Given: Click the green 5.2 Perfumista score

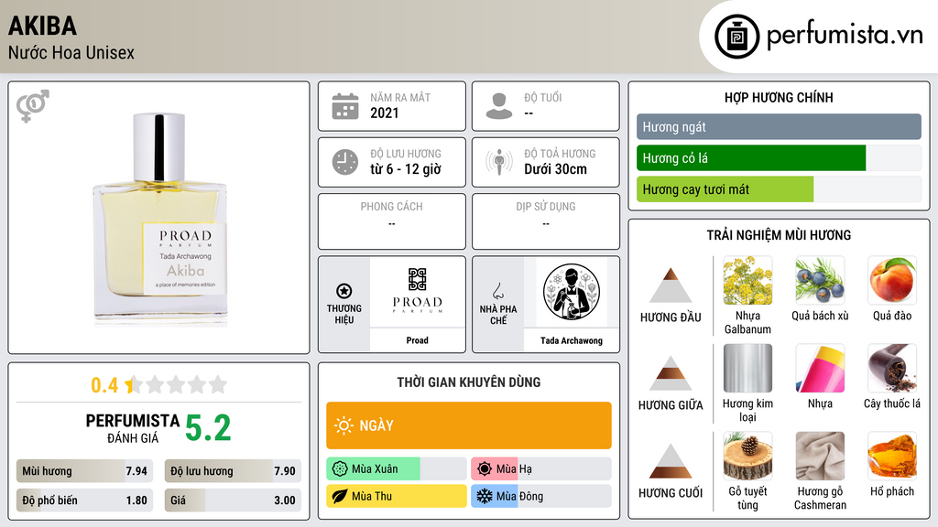Looking at the screenshot, I should (x=208, y=428).
